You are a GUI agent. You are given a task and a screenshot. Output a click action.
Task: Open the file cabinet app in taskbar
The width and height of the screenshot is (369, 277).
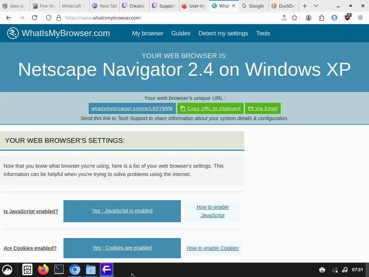[x=27, y=270]
